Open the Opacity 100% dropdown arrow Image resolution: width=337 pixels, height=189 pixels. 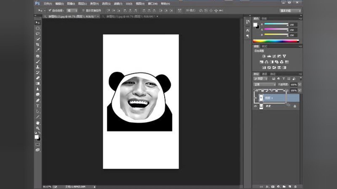[x=300, y=85]
